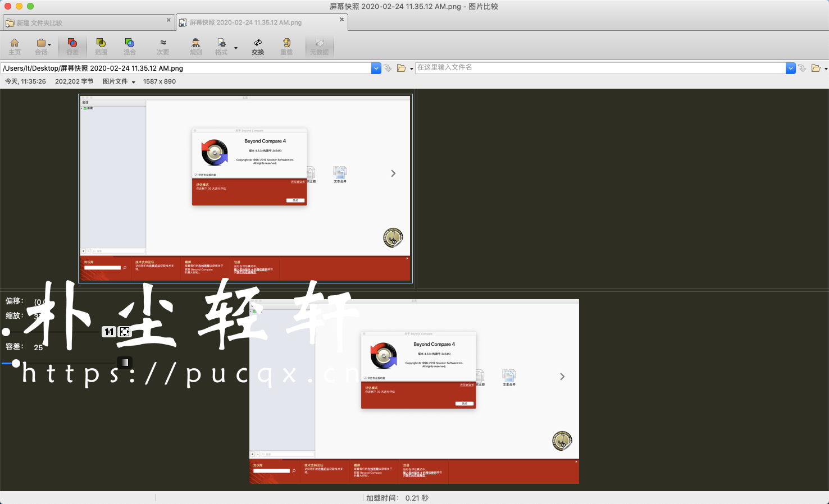Screen dimensions: 829x504
Task: Click the 今天, 11:35:26 timestamp text
Action: tap(25, 81)
